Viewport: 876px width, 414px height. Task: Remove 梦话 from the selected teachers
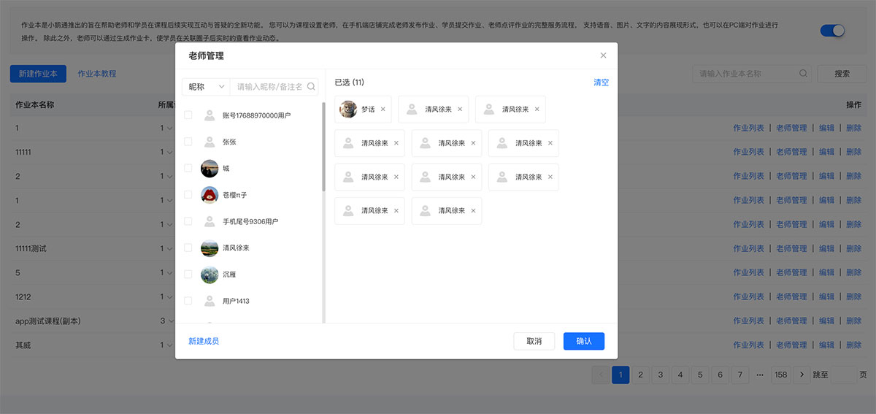[383, 110]
